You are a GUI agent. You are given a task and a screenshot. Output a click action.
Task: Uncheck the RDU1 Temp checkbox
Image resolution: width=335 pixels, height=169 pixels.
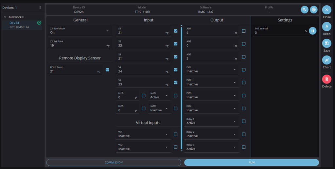107,70
